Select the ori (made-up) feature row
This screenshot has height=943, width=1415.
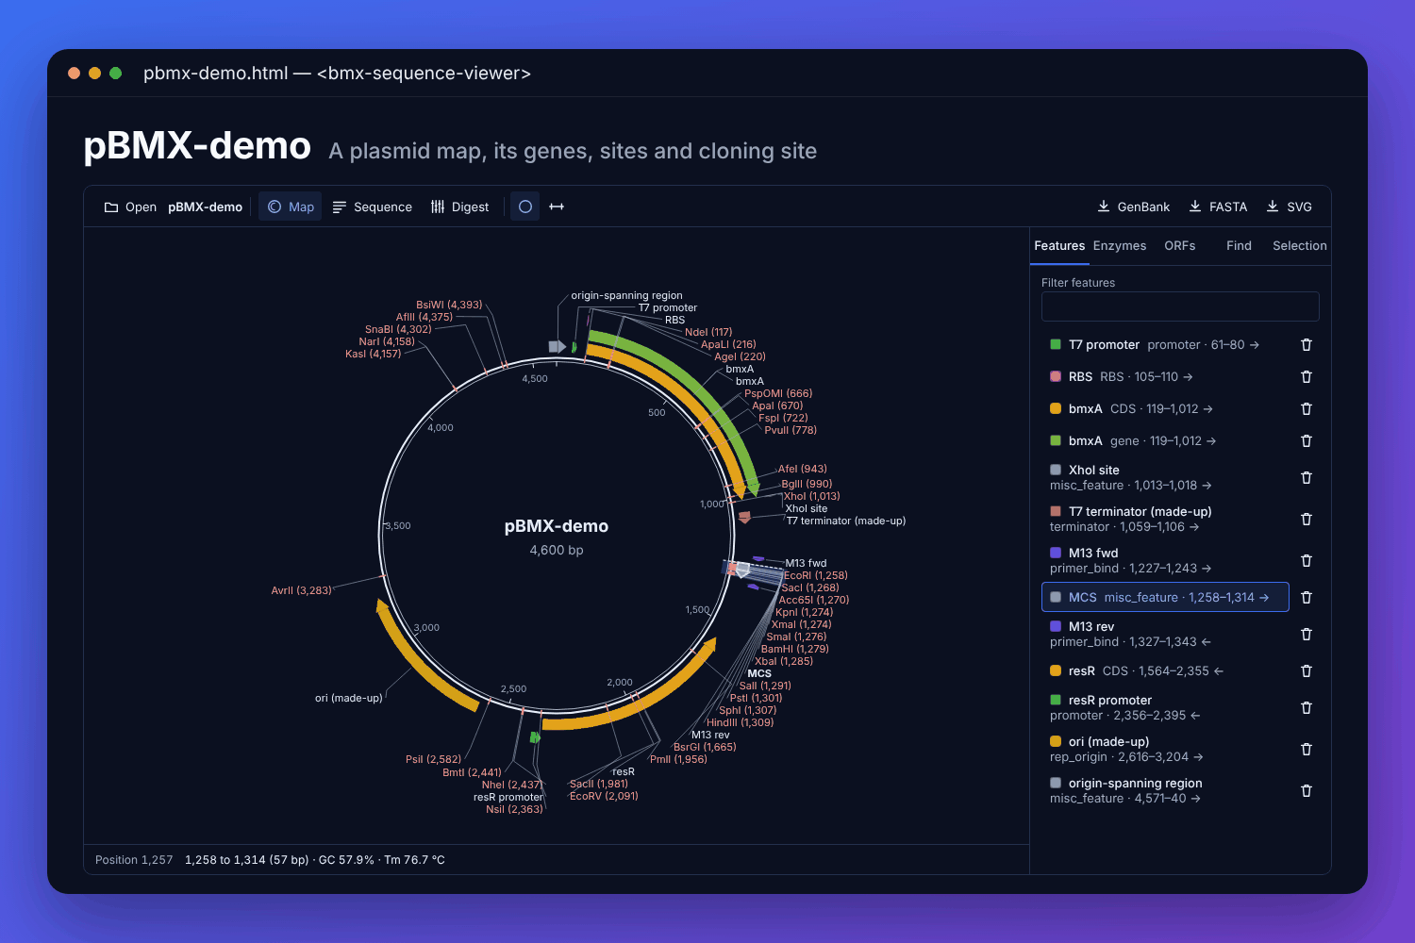pyautogui.click(x=1165, y=750)
